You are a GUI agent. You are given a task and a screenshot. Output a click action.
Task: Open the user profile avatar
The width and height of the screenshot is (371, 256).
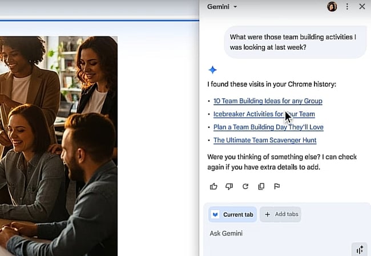332,7
